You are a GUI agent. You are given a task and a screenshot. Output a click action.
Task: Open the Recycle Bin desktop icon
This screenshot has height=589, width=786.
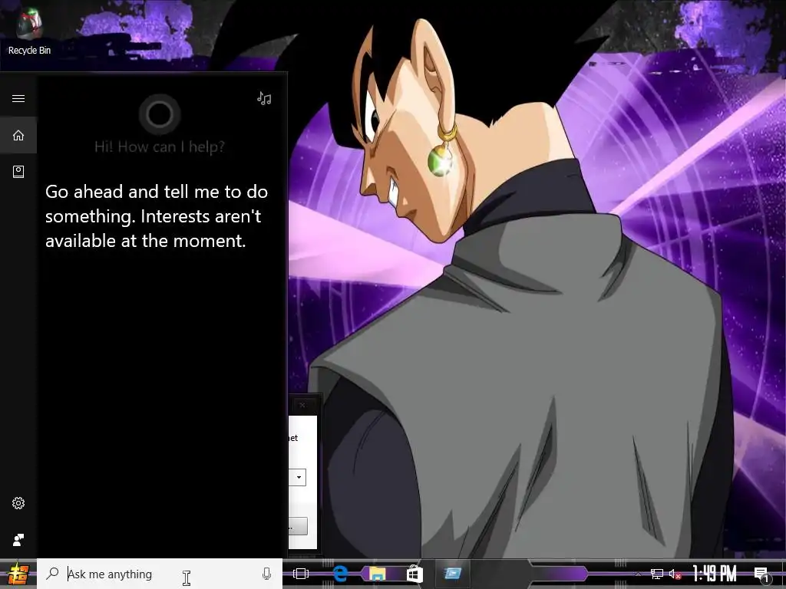pyautogui.click(x=29, y=31)
